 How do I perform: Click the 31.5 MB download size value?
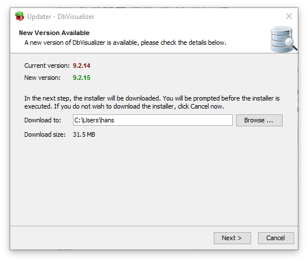(x=84, y=134)
